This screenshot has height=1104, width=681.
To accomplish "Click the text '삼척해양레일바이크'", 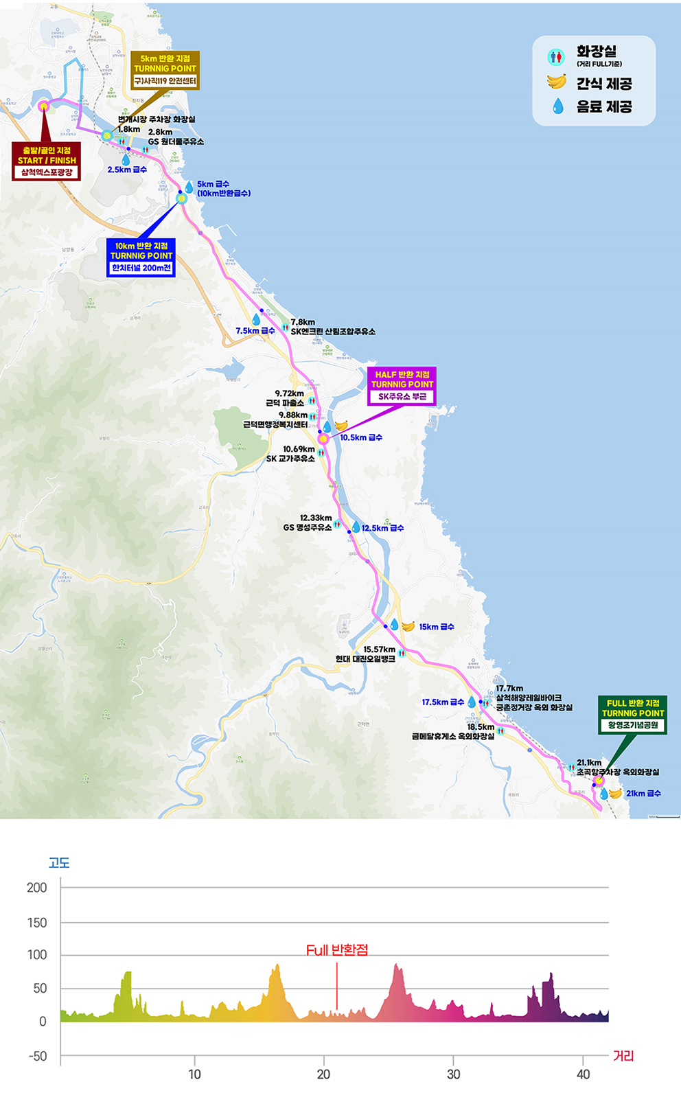I will pos(529,698).
